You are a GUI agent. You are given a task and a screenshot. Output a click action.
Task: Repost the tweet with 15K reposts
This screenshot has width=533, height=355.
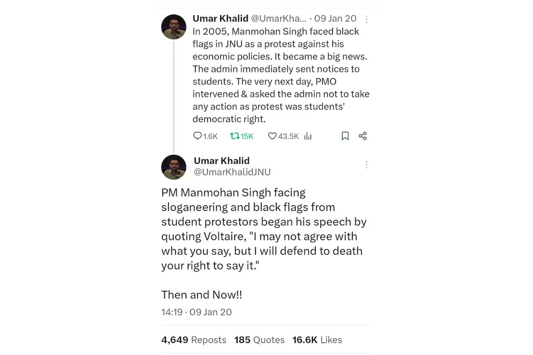235,136
